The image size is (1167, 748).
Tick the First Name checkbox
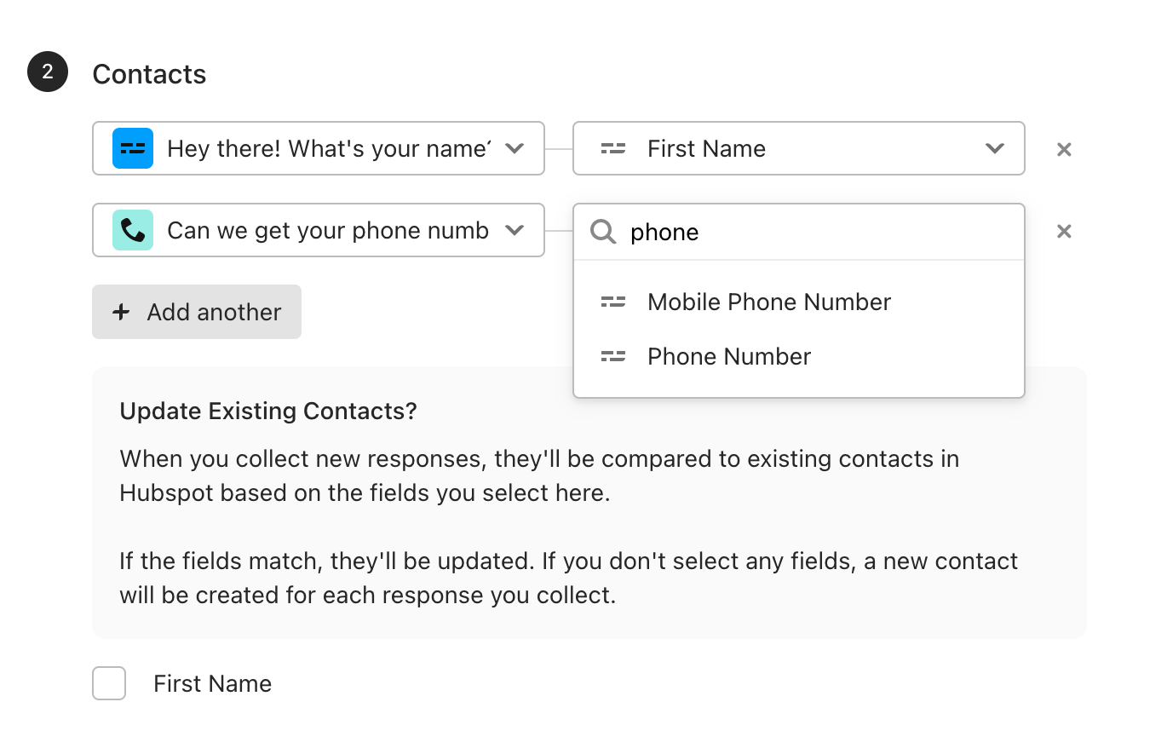[109, 683]
